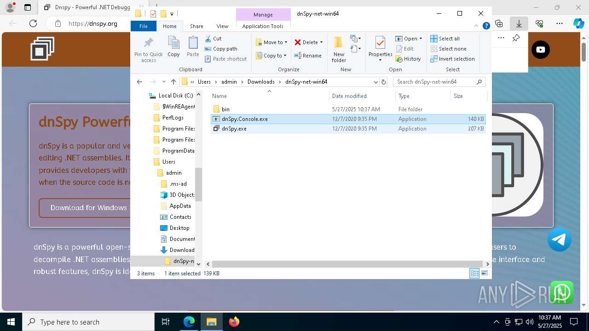Create a New folder
The width and height of the screenshot is (589, 331).
click(x=339, y=49)
